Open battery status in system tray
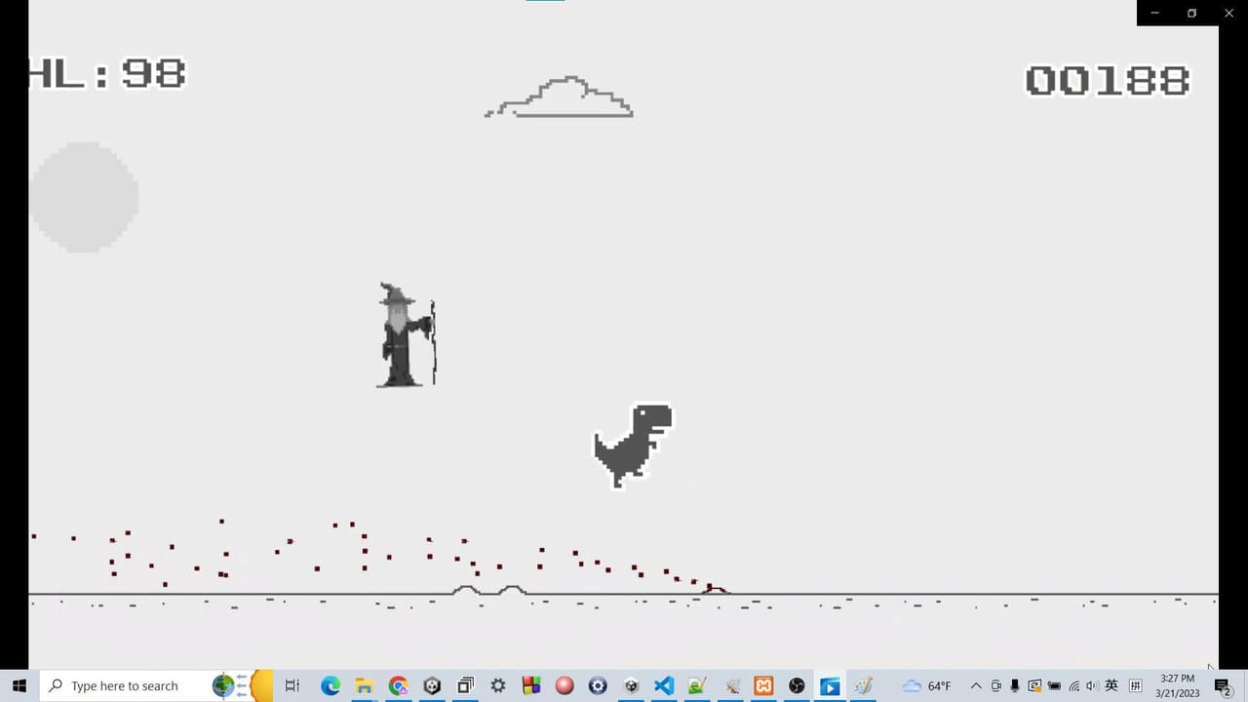The height and width of the screenshot is (702, 1248). (x=1054, y=685)
